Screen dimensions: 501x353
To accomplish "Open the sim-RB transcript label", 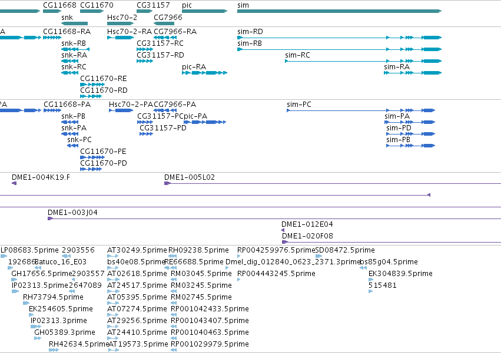I will (250, 43).
